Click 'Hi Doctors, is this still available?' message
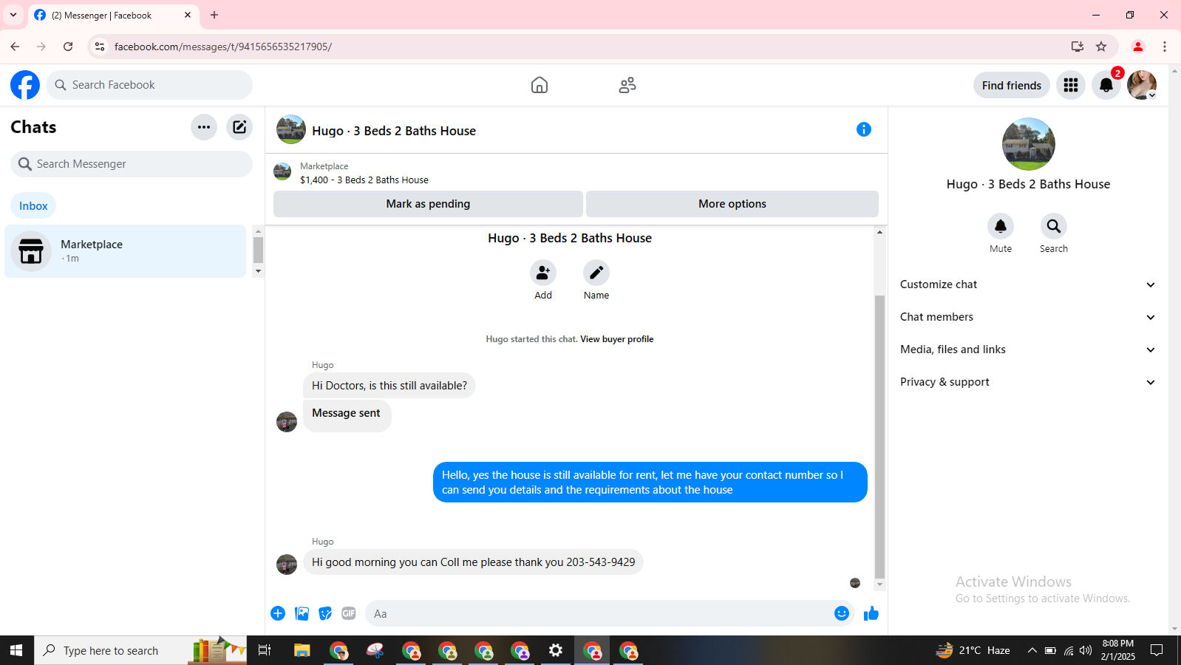The width and height of the screenshot is (1181, 665). (x=389, y=386)
